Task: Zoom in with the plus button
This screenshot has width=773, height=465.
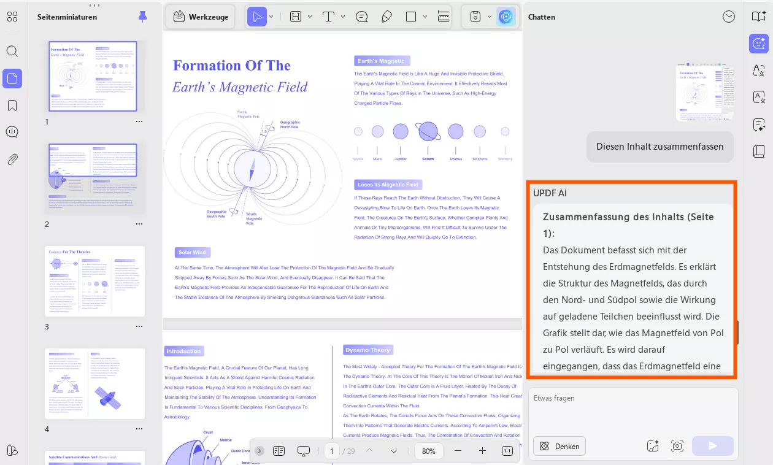Action: [x=482, y=451]
